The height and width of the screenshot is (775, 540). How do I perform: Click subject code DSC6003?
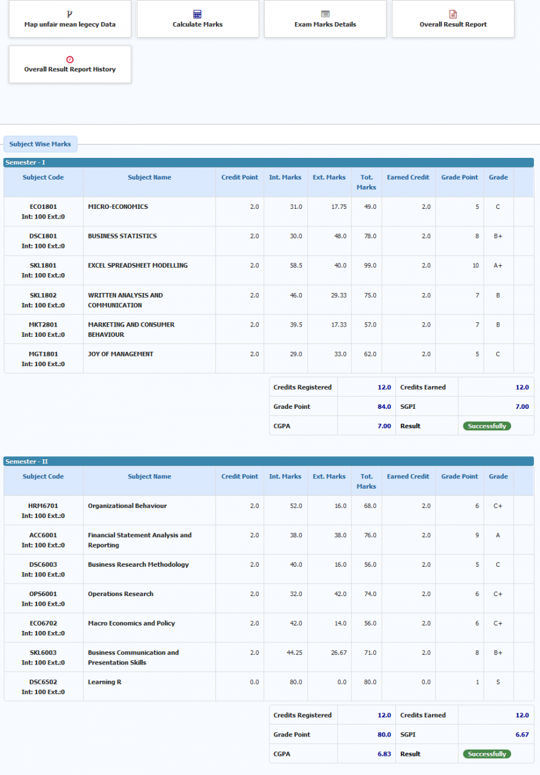click(43, 564)
